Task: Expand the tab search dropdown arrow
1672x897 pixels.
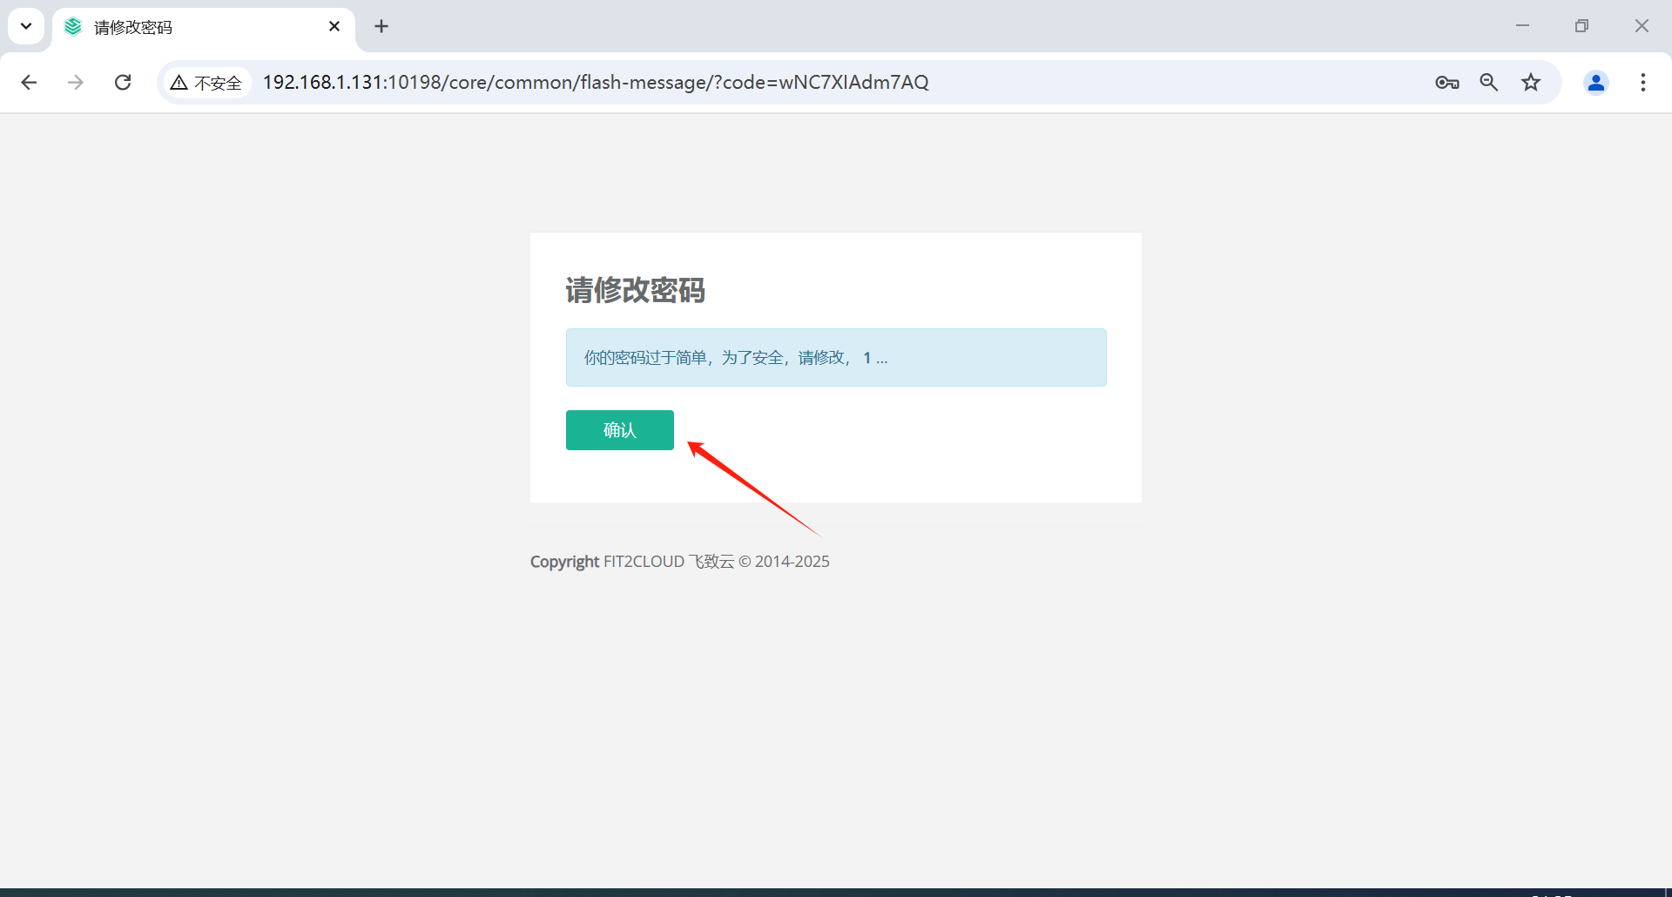Action: tap(26, 26)
